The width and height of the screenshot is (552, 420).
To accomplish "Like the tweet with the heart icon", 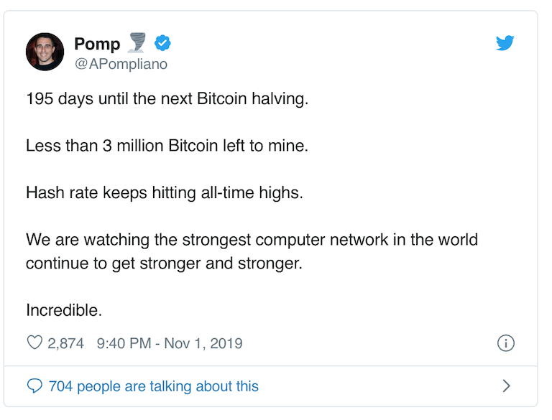I will (34, 342).
